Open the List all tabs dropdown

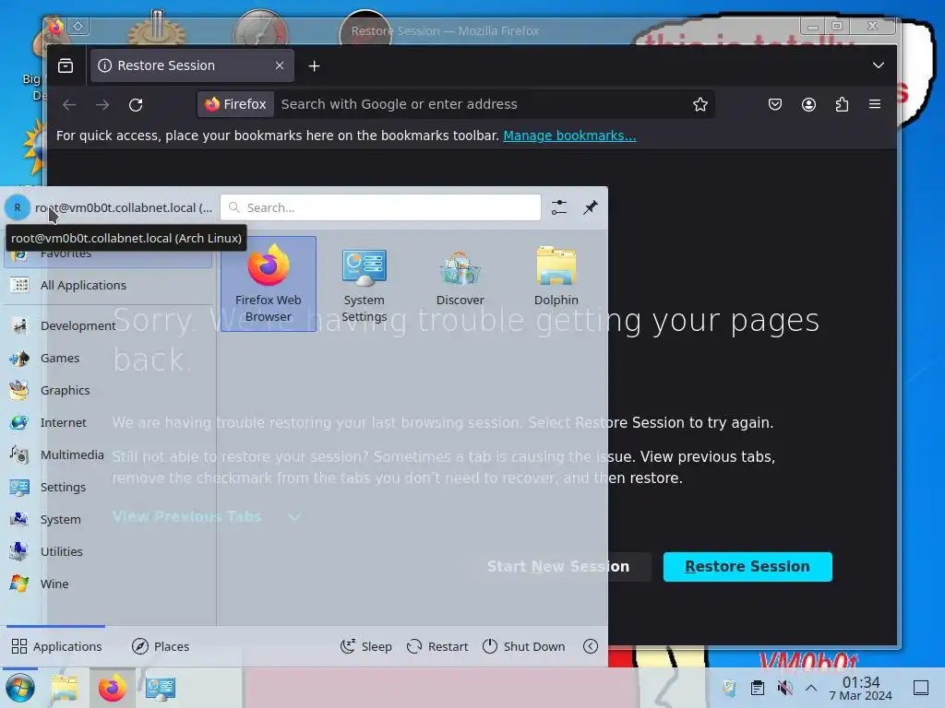tap(879, 65)
